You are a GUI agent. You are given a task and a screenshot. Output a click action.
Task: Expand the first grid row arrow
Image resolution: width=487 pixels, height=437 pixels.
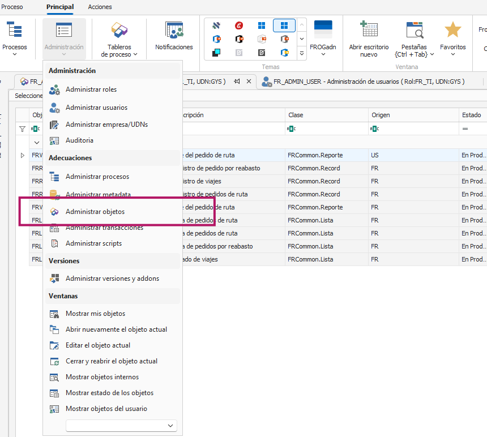click(23, 155)
